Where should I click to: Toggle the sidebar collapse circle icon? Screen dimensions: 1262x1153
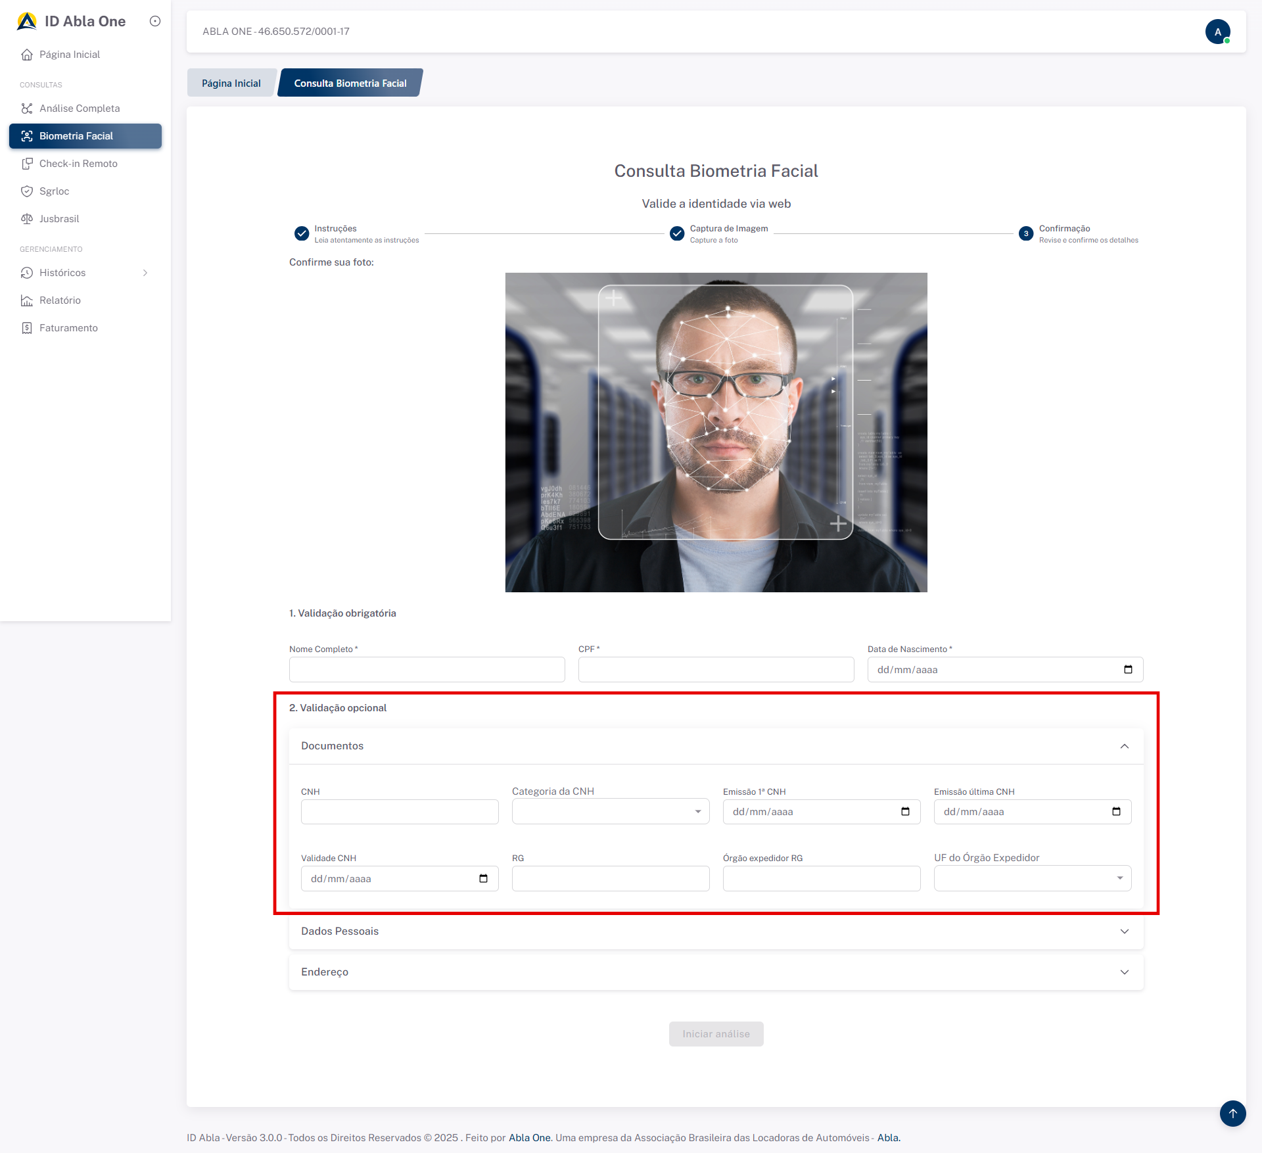pyautogui.click(x=155, y=21)
